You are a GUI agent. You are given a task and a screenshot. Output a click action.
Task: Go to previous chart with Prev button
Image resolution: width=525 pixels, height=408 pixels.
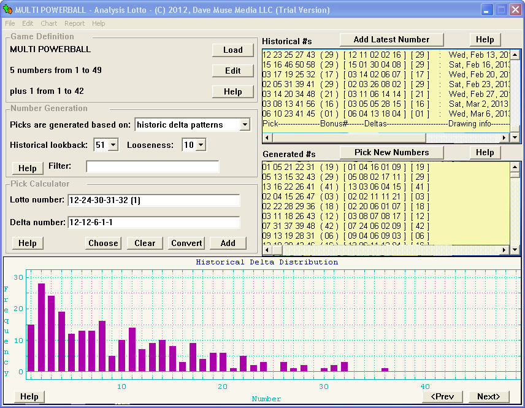point(442,396)
